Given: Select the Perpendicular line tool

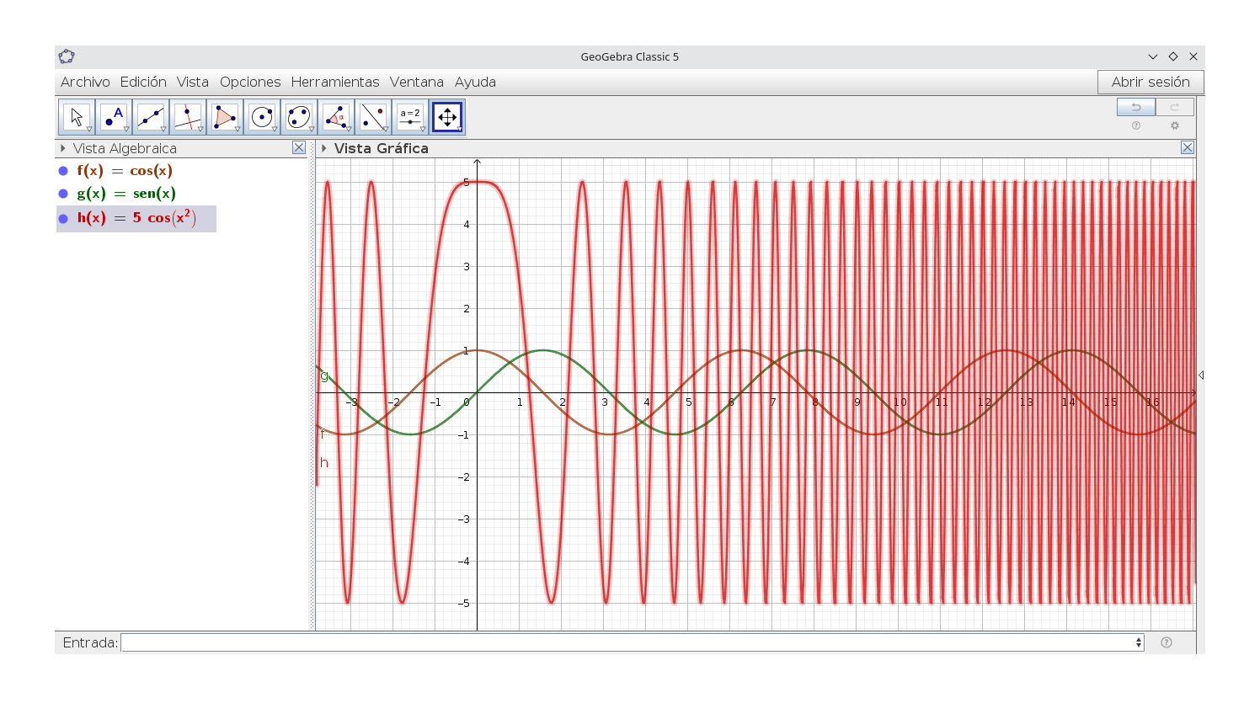Looking at the screenshot, I should tap(188, 117).
